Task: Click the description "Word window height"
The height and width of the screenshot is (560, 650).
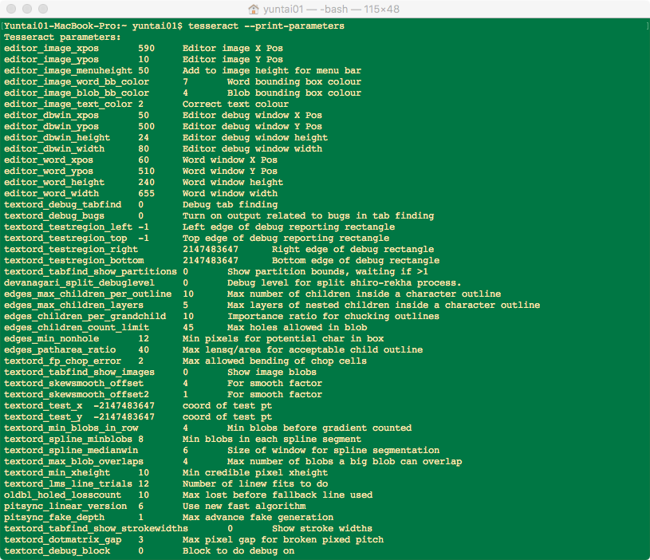Action: (233, 183)
